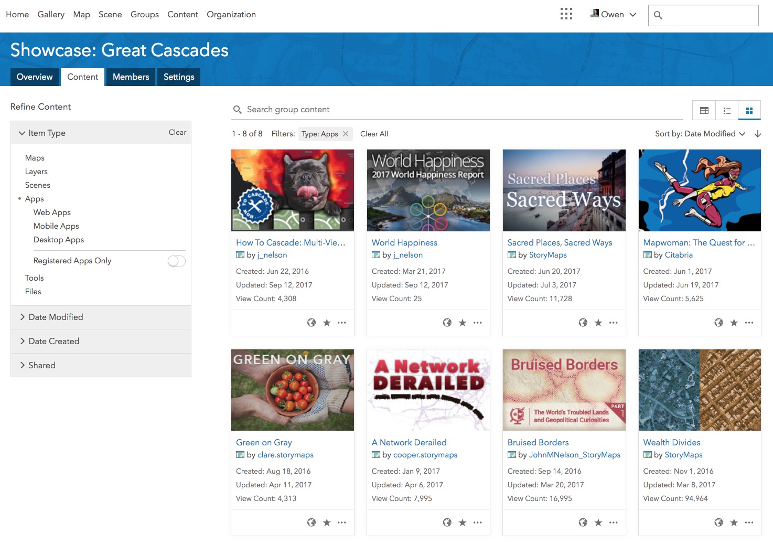Screen dimensions: 773x544
Task: Select the grid card view
Action: click(749, 111)
